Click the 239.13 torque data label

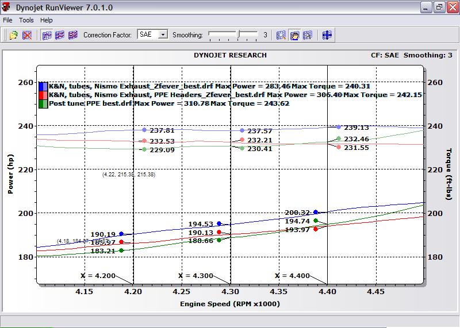coord(356,128)
